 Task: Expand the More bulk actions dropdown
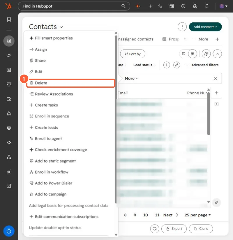pos(131,78)
